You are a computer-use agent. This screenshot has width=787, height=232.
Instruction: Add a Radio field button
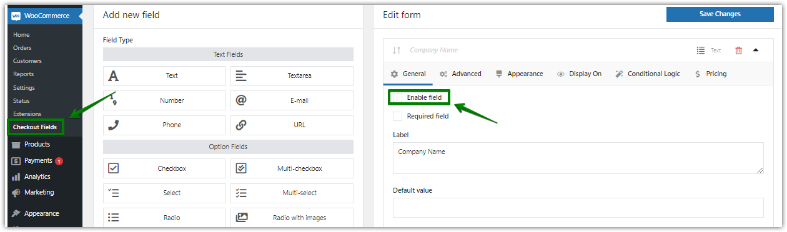[164, 218]
